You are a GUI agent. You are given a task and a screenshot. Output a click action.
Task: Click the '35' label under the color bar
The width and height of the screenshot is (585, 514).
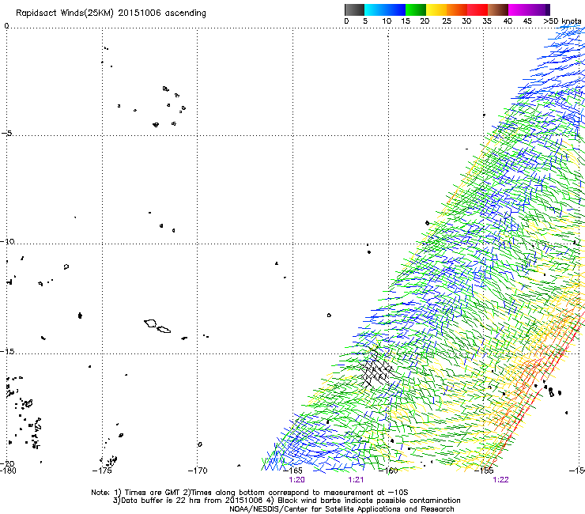point(487,21)
